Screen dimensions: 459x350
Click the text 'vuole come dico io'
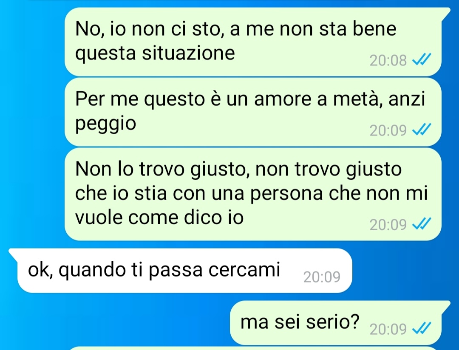pyautogui.click(x=159, y=217)
